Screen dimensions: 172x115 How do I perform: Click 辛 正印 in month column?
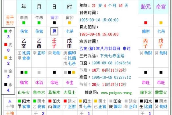coord(39,53)
